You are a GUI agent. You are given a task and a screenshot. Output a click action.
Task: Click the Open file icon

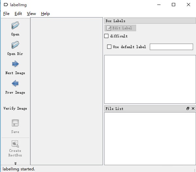click(x=15, y=26)
